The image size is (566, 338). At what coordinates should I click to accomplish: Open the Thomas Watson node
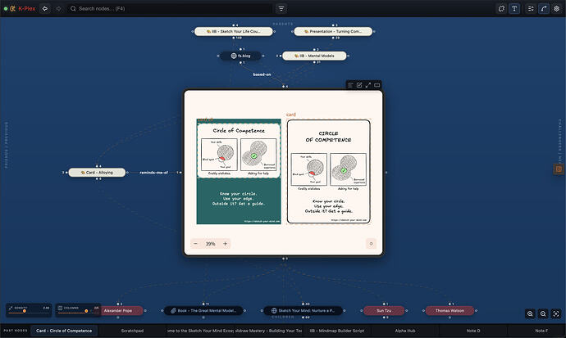(x=450, y=310)
